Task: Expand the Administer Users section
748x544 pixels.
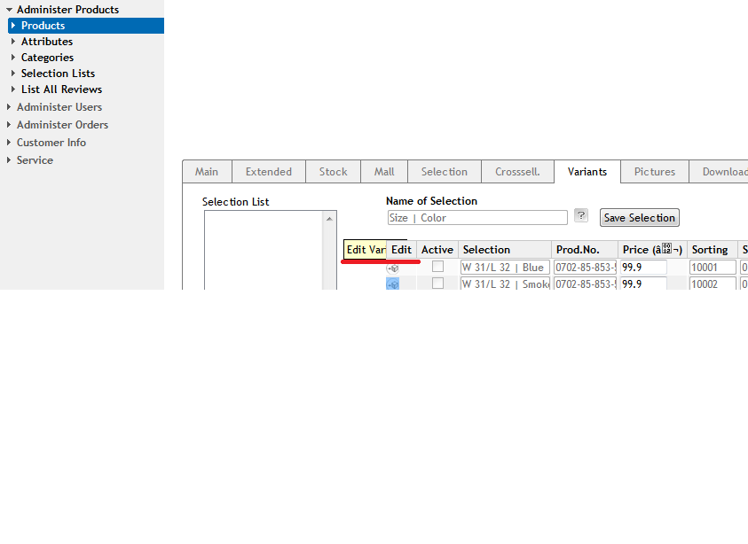Action: click(59, 107)
